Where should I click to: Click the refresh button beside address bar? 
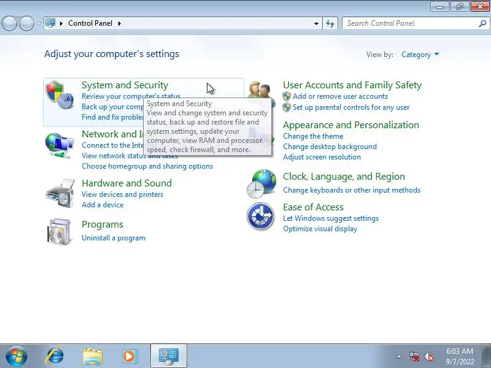tap(330, 23)
